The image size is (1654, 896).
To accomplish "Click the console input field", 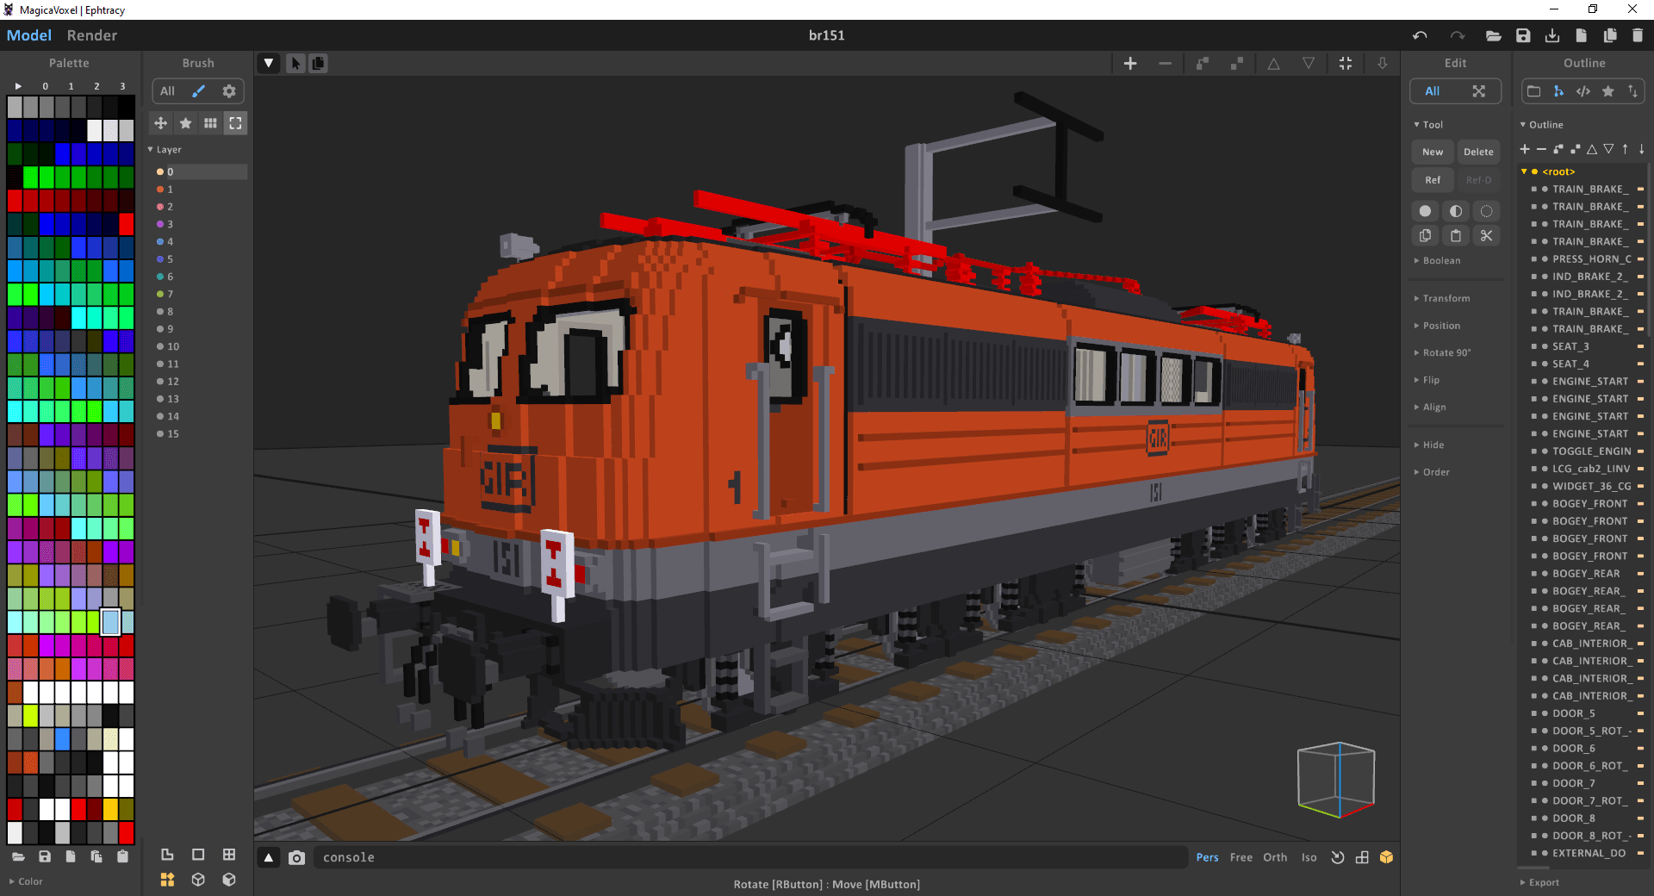I will 749,857.
